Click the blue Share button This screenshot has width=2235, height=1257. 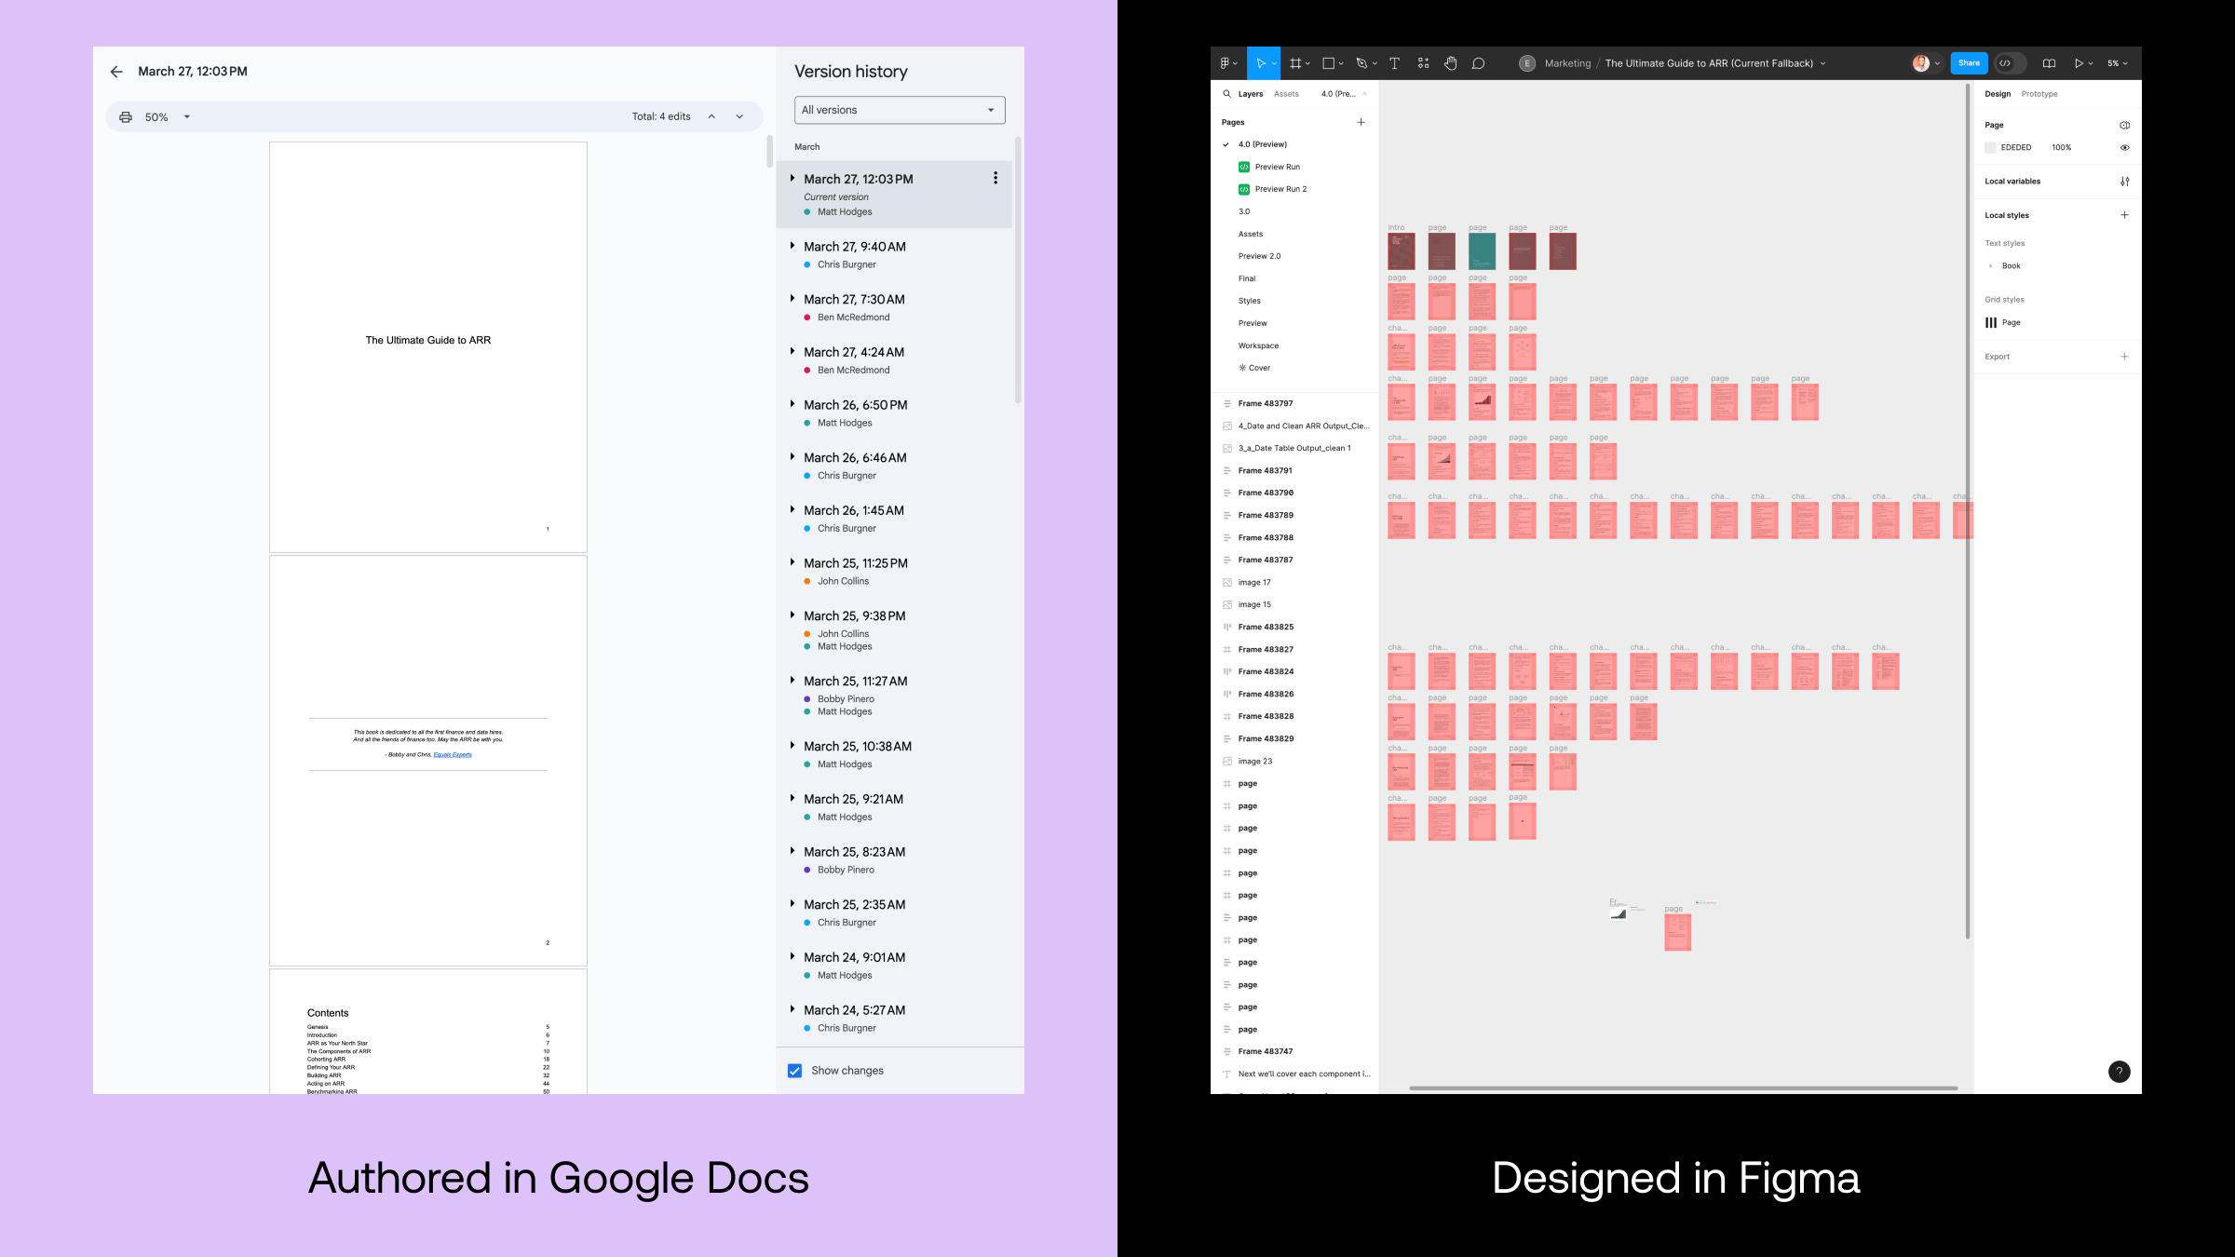point(1969,63)
